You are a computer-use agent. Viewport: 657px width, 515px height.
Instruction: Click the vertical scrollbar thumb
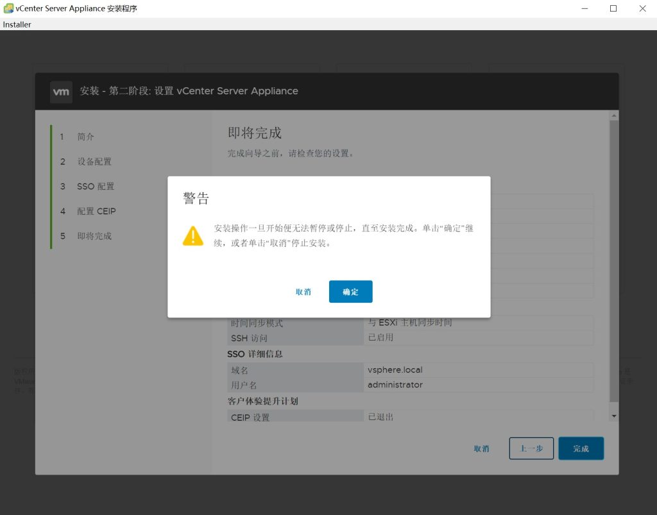[x=614, y=261]
